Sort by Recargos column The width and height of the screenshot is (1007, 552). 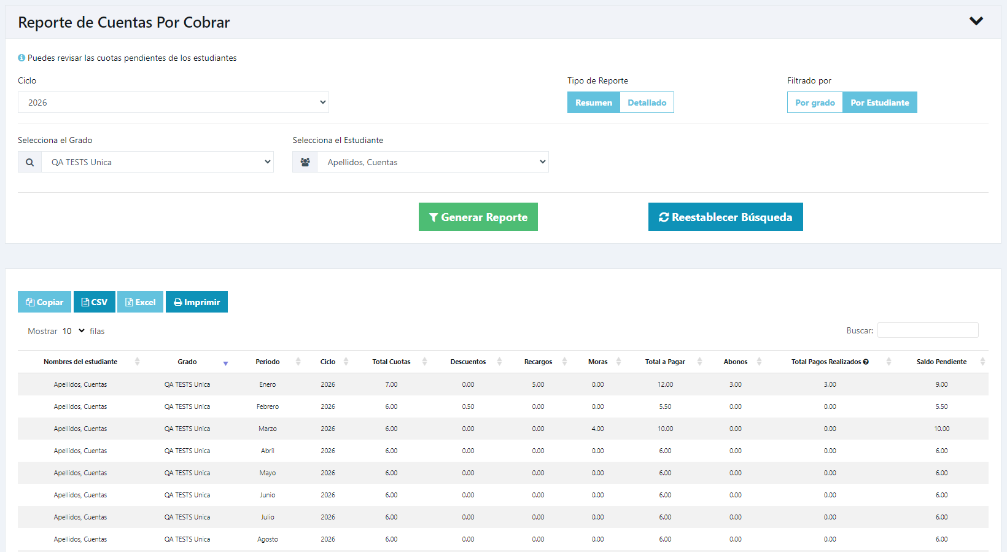point(538,362)
